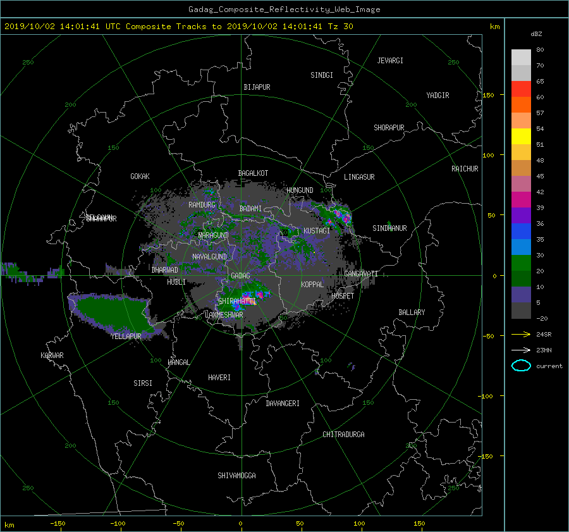Click the KOPPAL town label

312,285
